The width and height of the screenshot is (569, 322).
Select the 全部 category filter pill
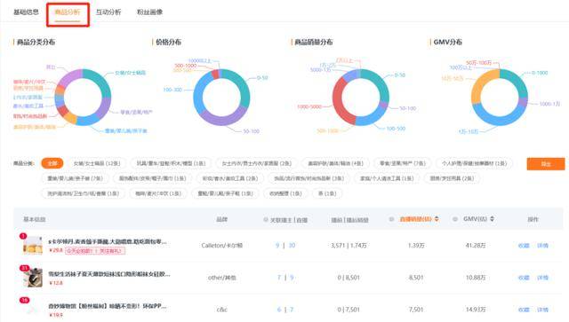pos(52,163)
